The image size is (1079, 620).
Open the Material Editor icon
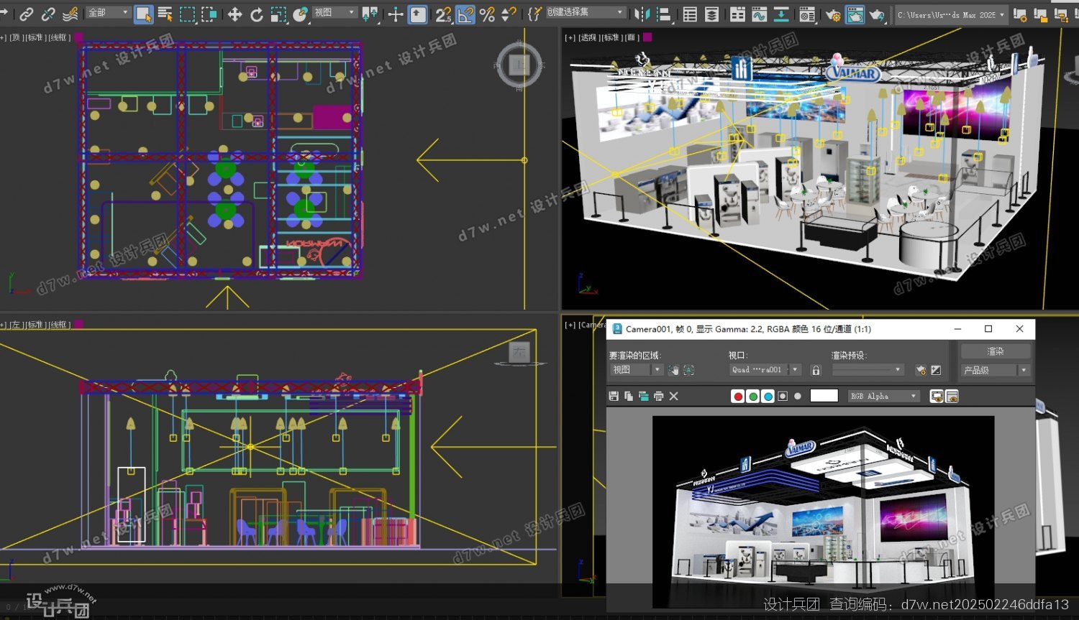tap(807, 14)
